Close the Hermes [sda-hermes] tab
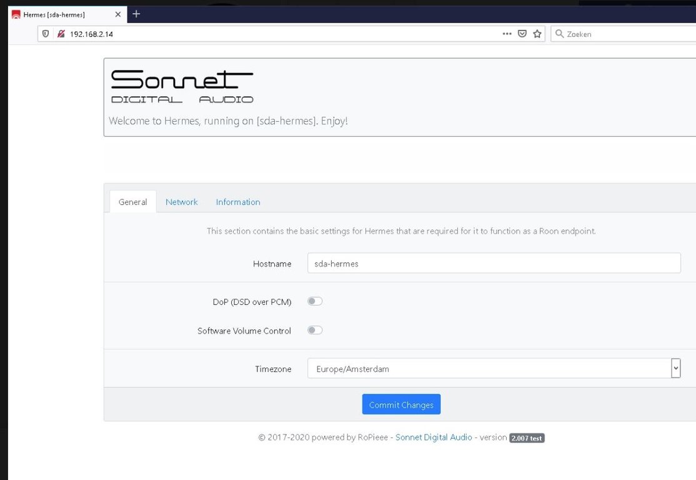The height and width of the screenshot is (480, 696). [x=117, y=14]
